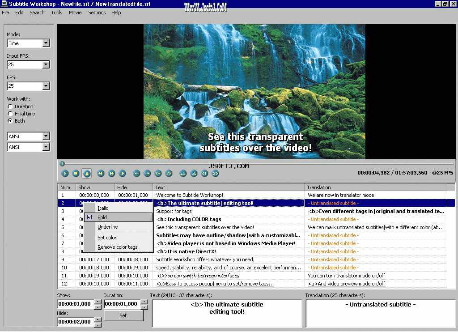Choose Underline from the context menu
The image size is (458, 332).
coord(118,227)
